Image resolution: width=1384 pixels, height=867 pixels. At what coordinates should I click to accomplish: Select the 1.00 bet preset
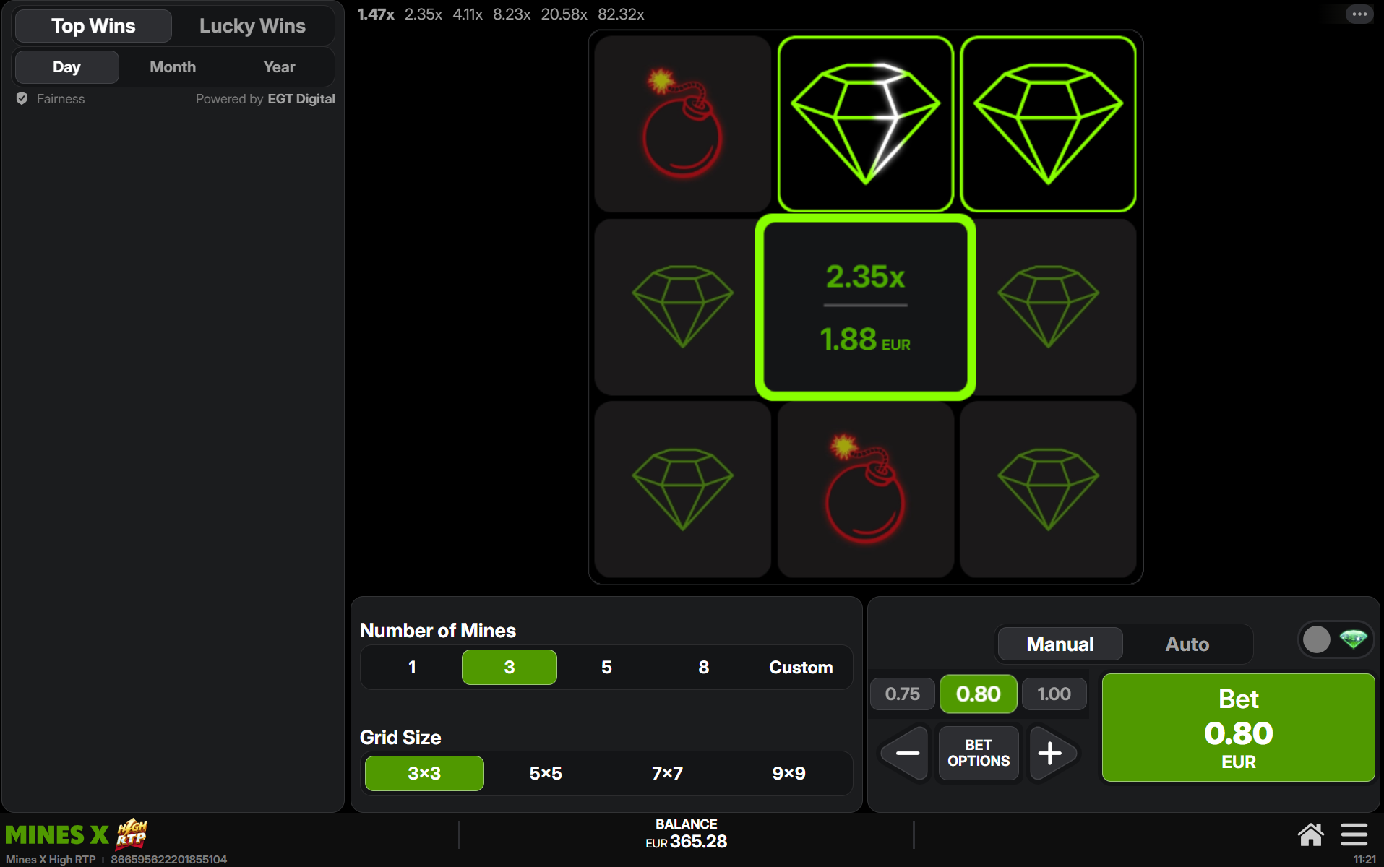(x=1054, y=694)
